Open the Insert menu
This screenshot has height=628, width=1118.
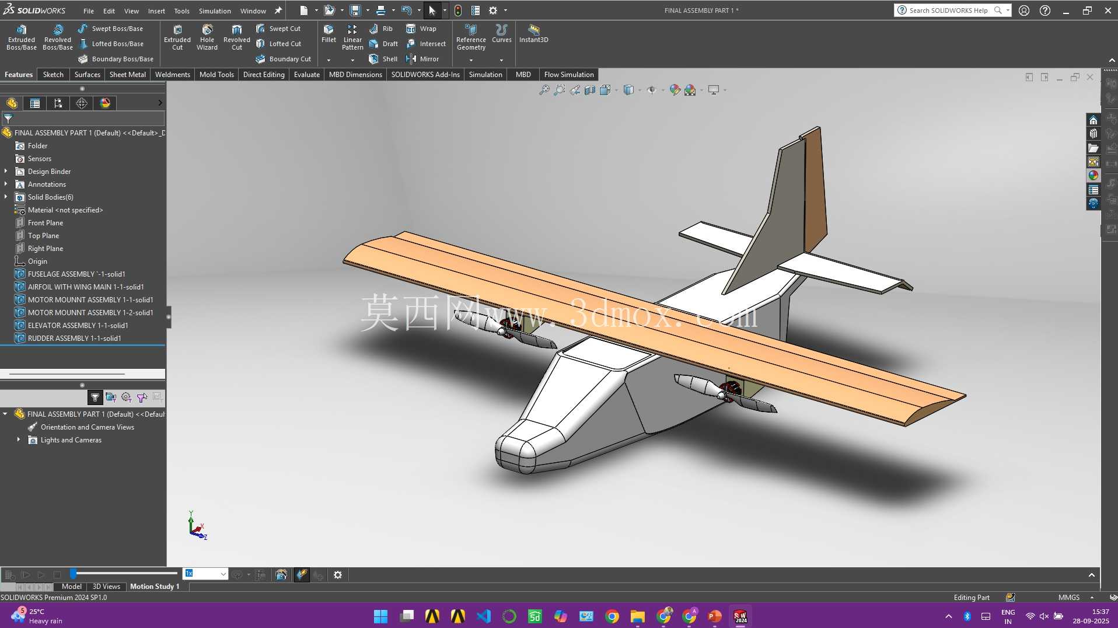156,11
